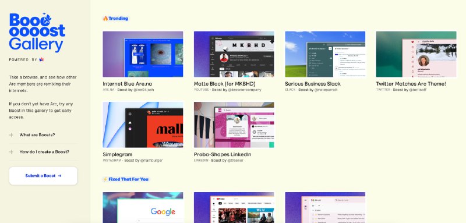The image size is (466, 223).
Task: Open the Proba-Shapes LinkedIn thumbnail
Action: [x=234, y=125]
